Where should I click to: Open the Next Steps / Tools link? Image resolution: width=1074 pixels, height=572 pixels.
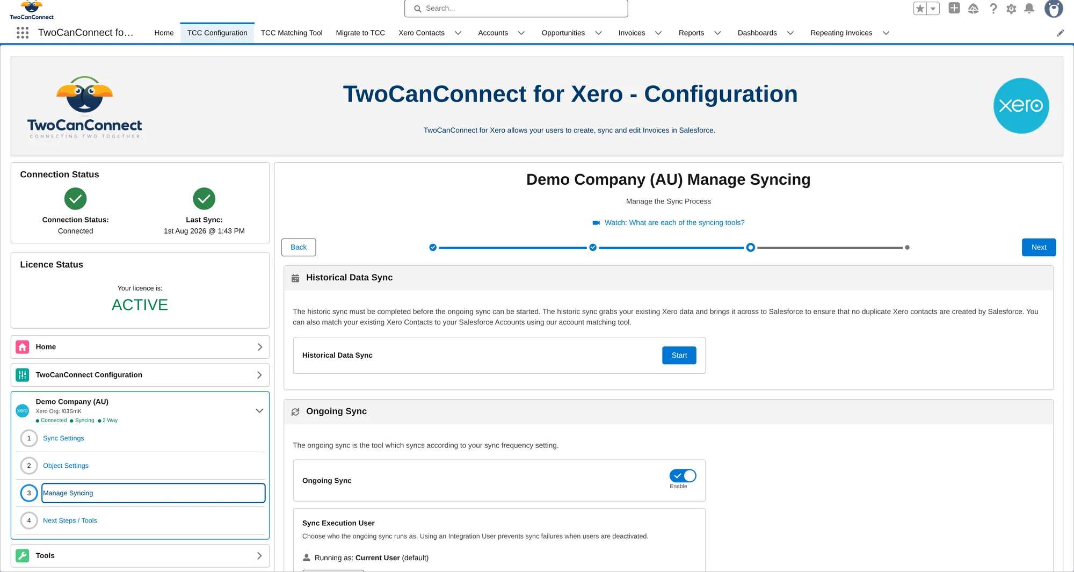coord(70,520)
